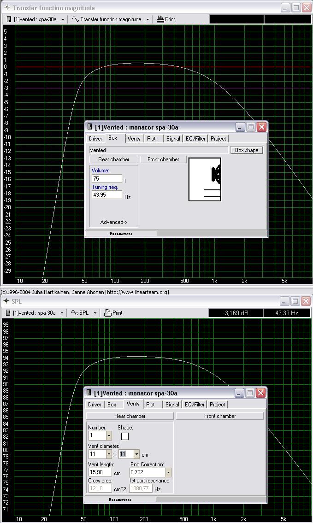313x523 pixels.
Task: Open EQ/Filter tab in upper dialog
Action: pos(195,138)
